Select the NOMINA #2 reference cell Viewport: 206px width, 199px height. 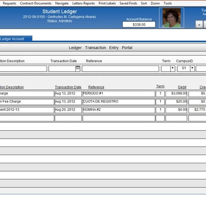click(x=119, y=110)
